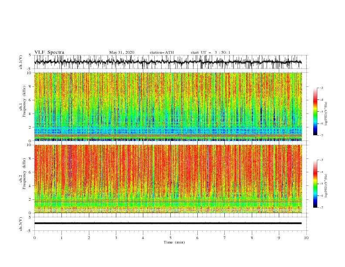Image resolution: width=345 pixels, height=267 pixels.
Task: Click the 4 kHz tick on ch.1 frequency axis
Action: pyautogui.click(x=31, y=114)
